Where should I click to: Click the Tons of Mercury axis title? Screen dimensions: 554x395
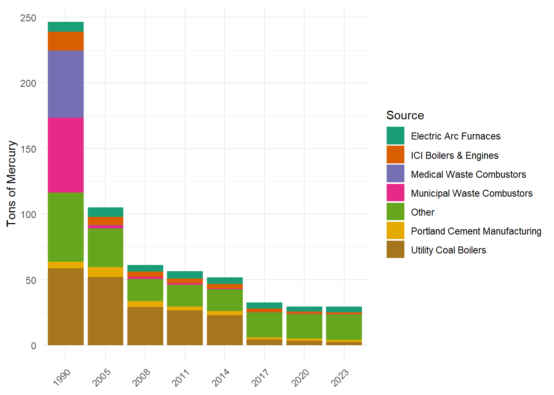(12, 184)
